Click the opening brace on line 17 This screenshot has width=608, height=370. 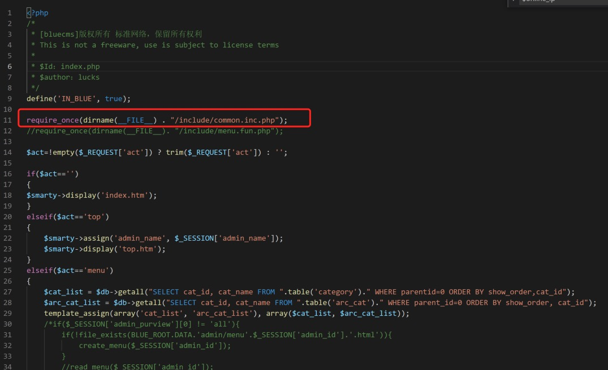29,185
